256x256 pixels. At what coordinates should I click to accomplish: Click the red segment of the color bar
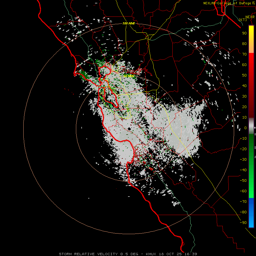tap(251, 85)
